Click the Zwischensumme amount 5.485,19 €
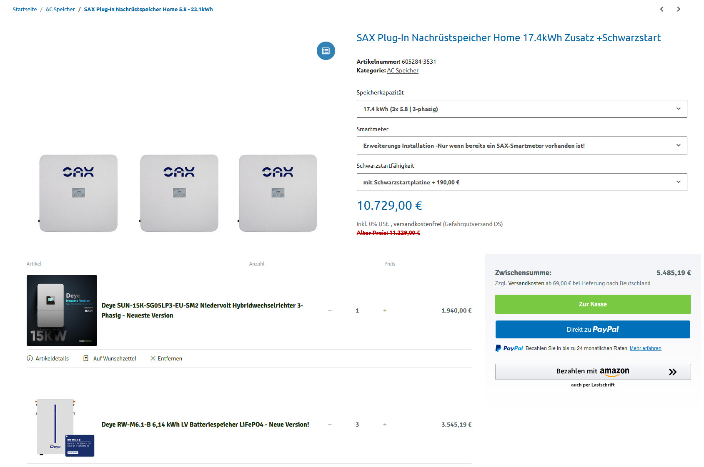The image size is (704, 467). coord(674,273)
